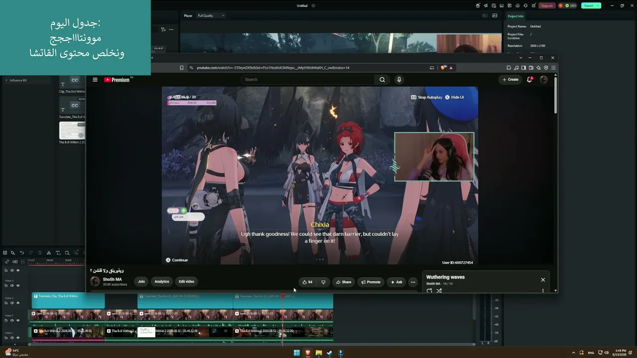The height and width of the screenshot is (358, 637).
Task: Dislike the video with thumbs-down
Action: tap(323, 282)
